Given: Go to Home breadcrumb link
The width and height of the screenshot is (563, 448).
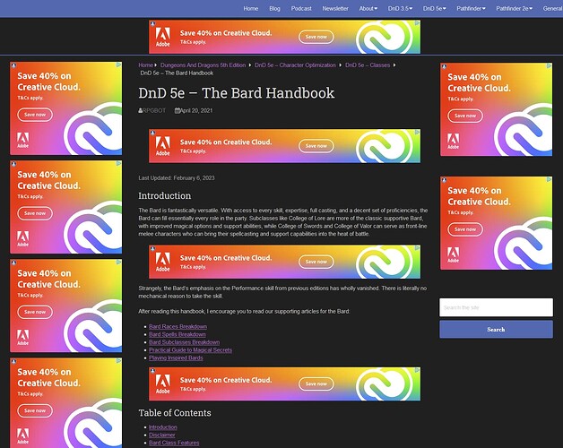Looking at the screenshot, I should 146,65.
